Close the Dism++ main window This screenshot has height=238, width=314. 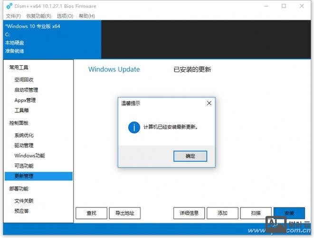302,6
